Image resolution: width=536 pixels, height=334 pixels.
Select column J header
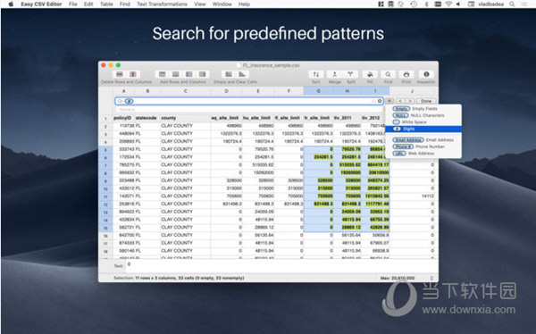tap(412, 91)
